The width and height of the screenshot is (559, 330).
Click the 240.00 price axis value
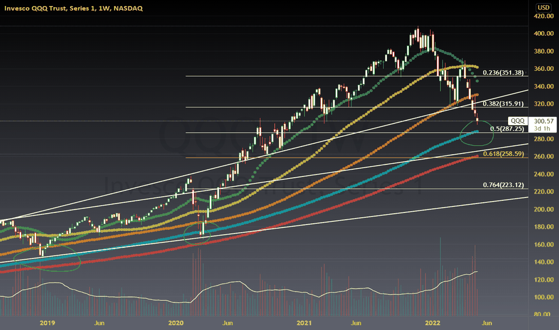pyautogui.click(x=543, y=174)
